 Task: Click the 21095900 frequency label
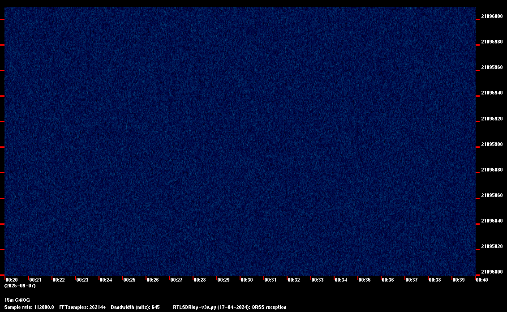point(492,144)
